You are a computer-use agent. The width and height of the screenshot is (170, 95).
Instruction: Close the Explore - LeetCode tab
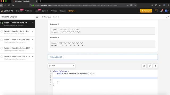point(36,1)
